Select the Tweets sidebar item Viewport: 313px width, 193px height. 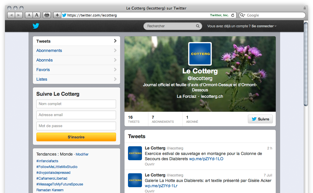[77, 41]
